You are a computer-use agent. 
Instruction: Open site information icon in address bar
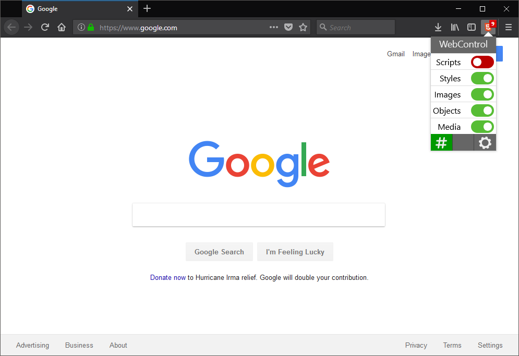(81, 27)
